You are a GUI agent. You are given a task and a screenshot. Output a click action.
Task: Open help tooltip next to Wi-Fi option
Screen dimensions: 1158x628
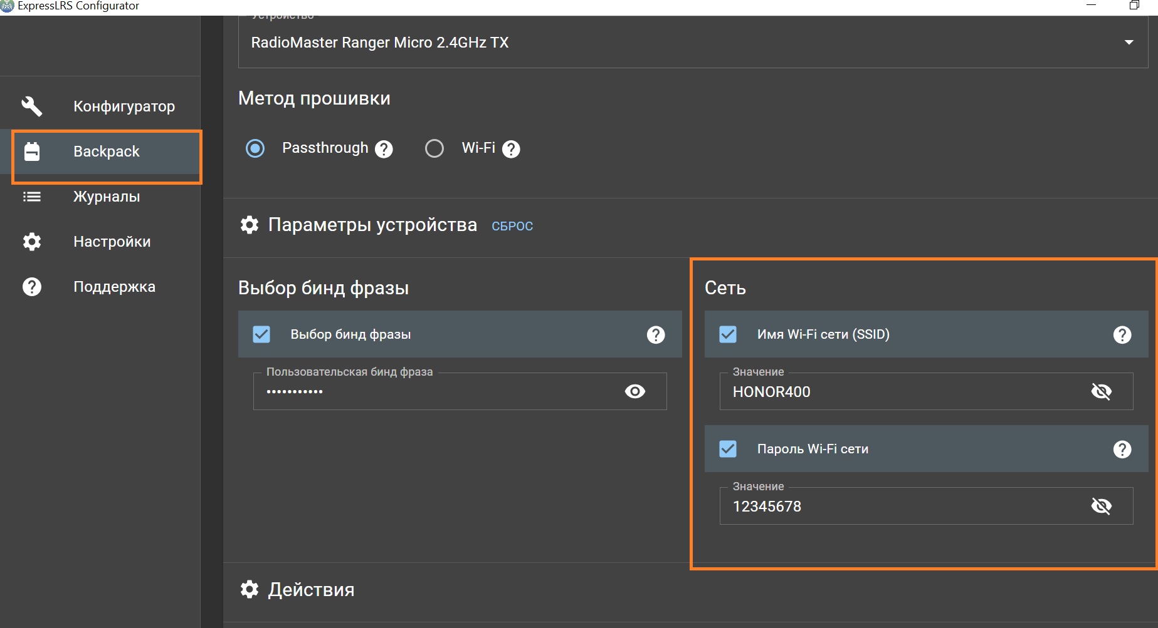(x=511, y=148)
